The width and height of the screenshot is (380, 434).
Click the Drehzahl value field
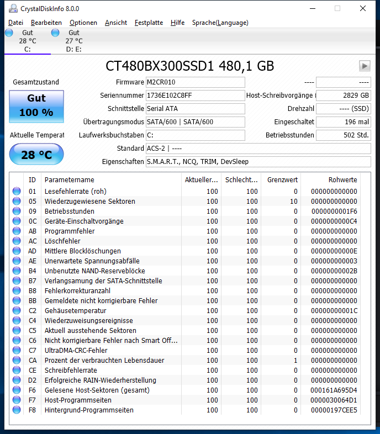point(344,109)
